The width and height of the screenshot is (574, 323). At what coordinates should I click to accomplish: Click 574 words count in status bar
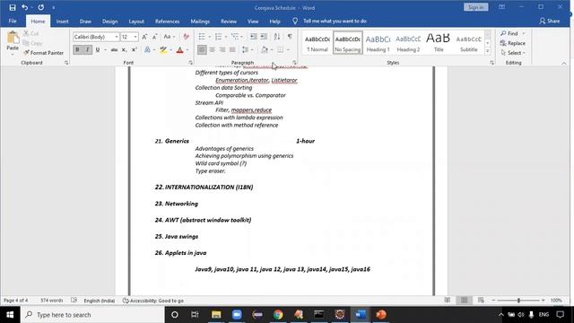coord(52,301)
